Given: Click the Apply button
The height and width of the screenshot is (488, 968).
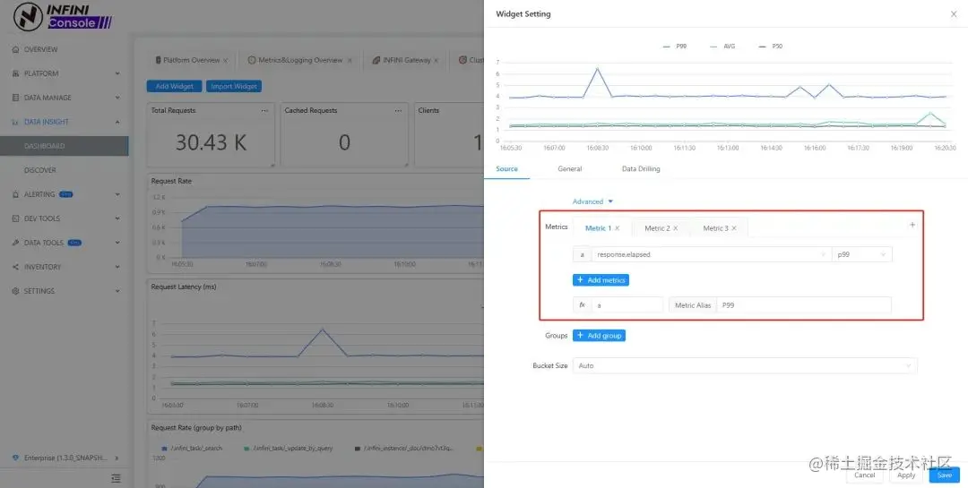Looking at the screenshot, I should [x=906, y=475].
